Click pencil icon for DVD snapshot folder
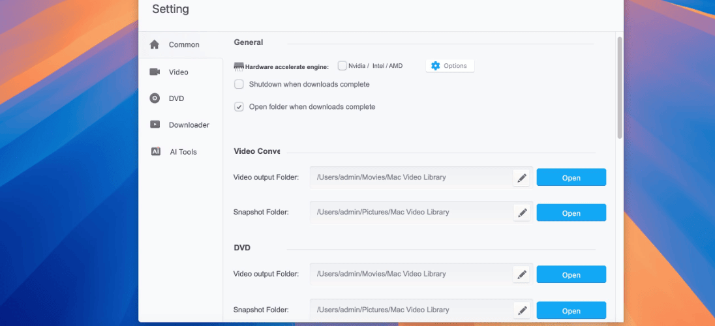 click(522, 310)
